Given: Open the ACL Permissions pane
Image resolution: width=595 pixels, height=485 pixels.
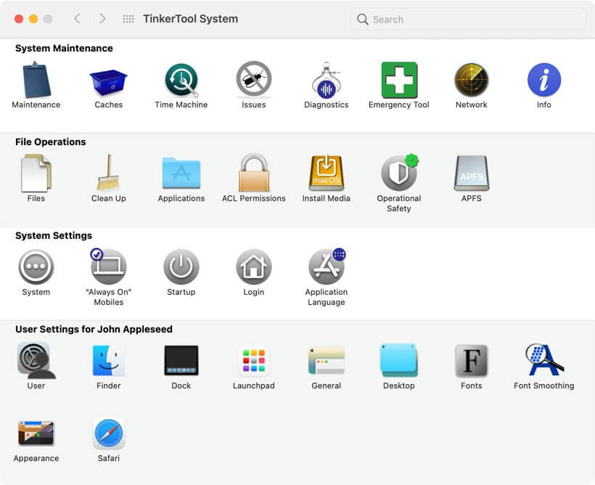Looking at the screenshot, I should click(253, 174).
